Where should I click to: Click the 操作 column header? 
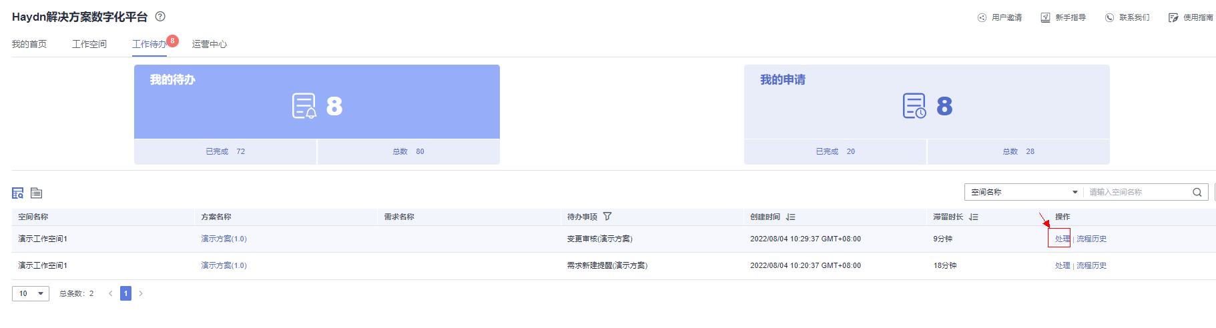[x=1062, y=217]
